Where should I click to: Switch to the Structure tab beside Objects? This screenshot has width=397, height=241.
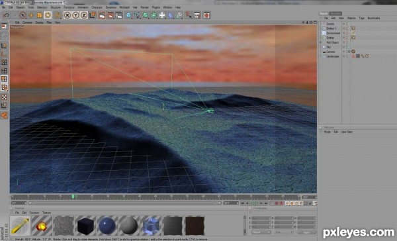(x=335, y=13)
